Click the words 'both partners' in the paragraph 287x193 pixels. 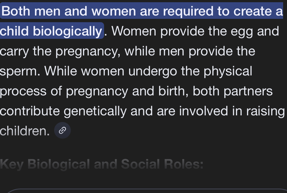pos(233,91)
